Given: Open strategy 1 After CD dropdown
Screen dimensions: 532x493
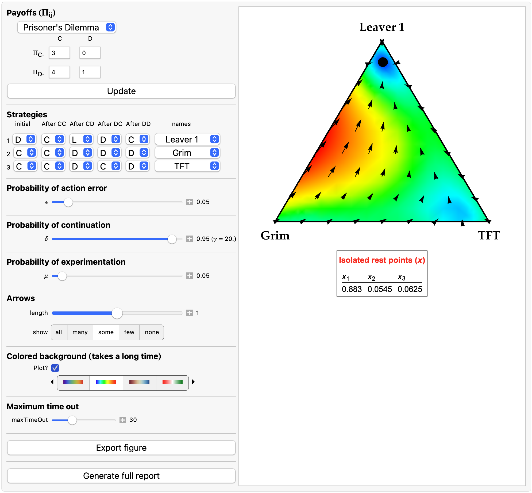Looking at the screenshot, I should [81, 139].
